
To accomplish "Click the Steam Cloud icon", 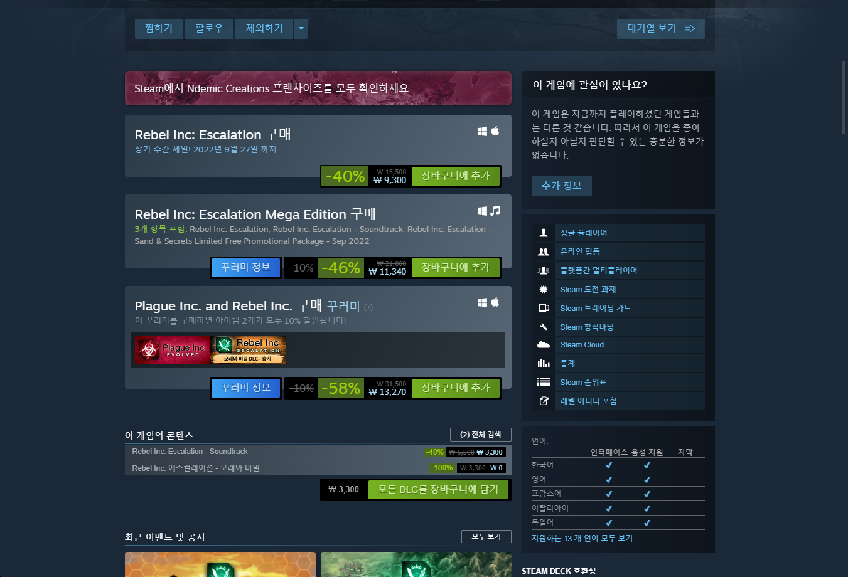I will [544, 345].
